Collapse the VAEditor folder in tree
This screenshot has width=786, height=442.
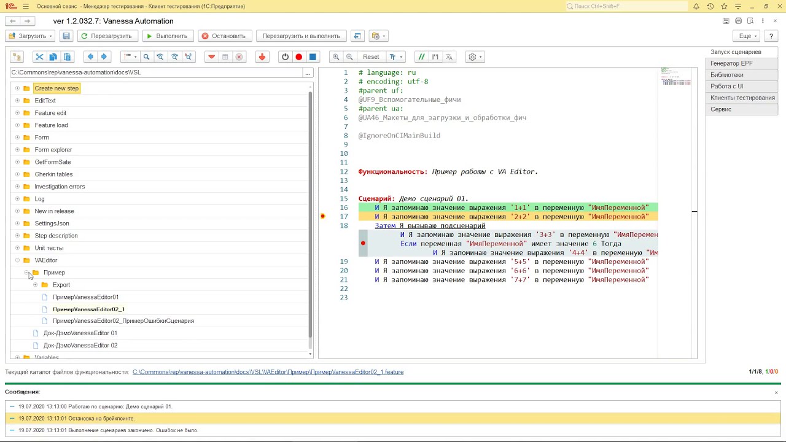click(x=17, y=260)
